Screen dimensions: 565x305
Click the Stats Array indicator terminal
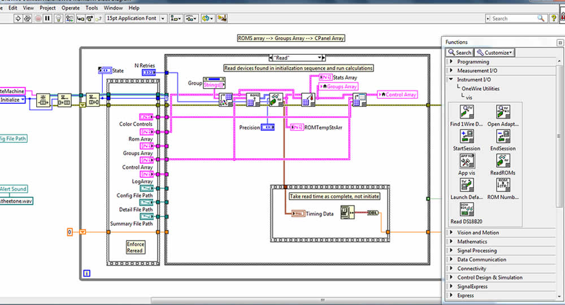pyautogui.click(x=326, y=77)
